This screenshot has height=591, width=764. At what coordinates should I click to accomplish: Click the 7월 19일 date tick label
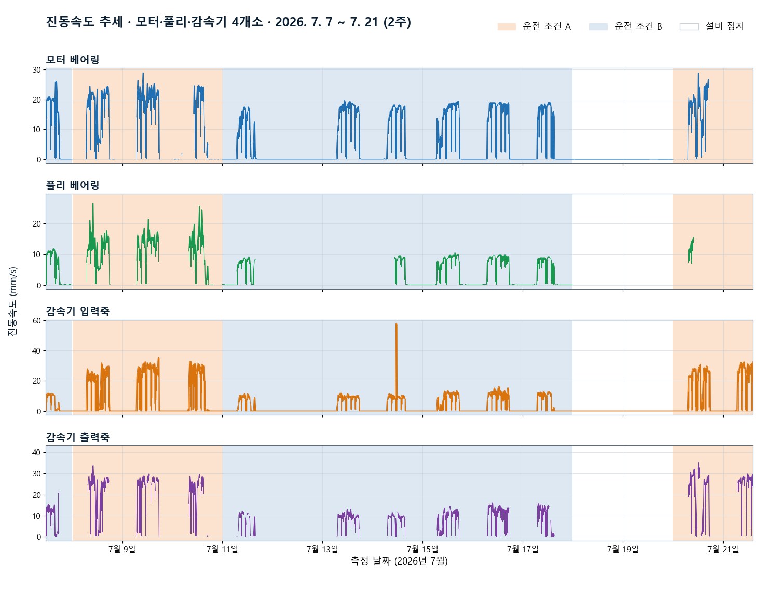(623, 549)
